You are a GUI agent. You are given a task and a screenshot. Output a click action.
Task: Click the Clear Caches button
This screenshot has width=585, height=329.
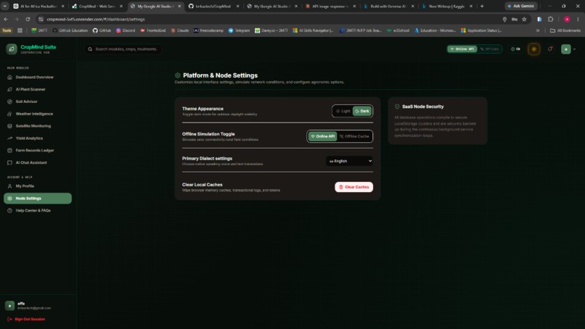(x=353, y=187)
